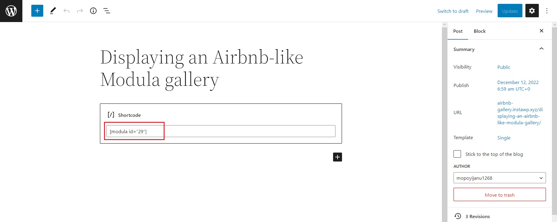Open the document Details info icon
This screenshot has height=222, width=557.
click(93, 11)
